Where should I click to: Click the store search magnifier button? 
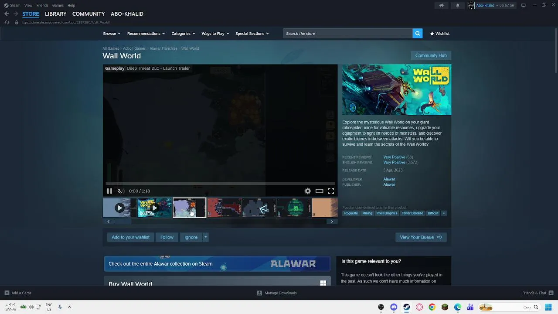(417, 34)
